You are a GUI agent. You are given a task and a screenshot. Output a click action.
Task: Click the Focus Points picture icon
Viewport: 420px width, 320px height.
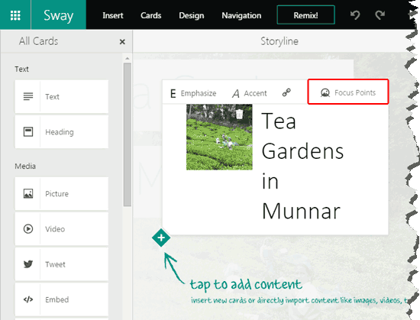click(x=325, y=92)
